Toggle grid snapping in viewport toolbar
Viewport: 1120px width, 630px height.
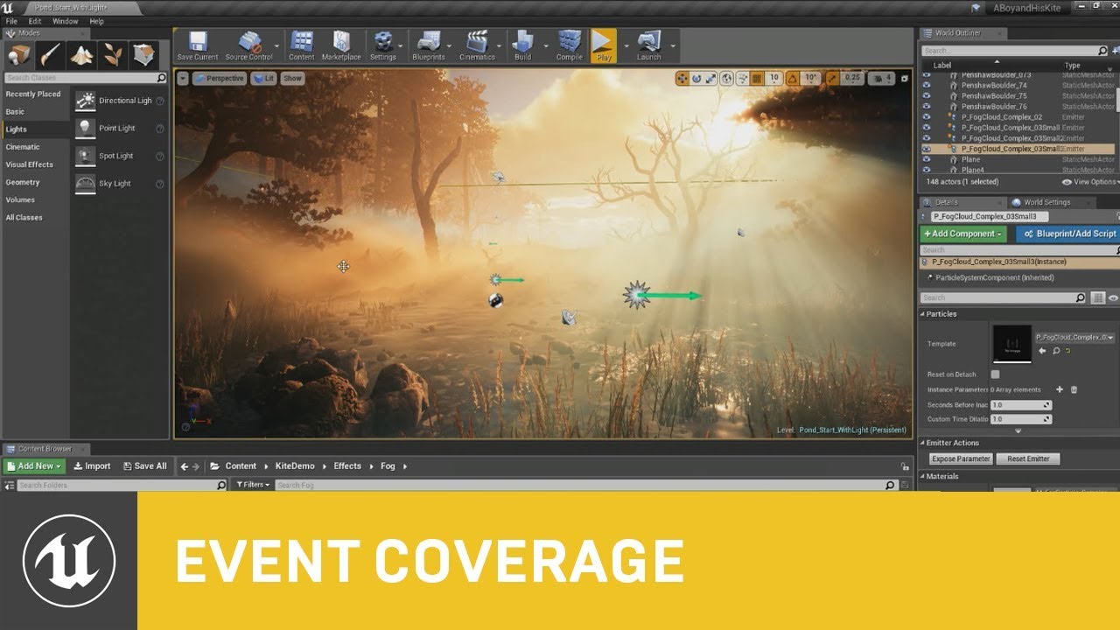[758, 79]
